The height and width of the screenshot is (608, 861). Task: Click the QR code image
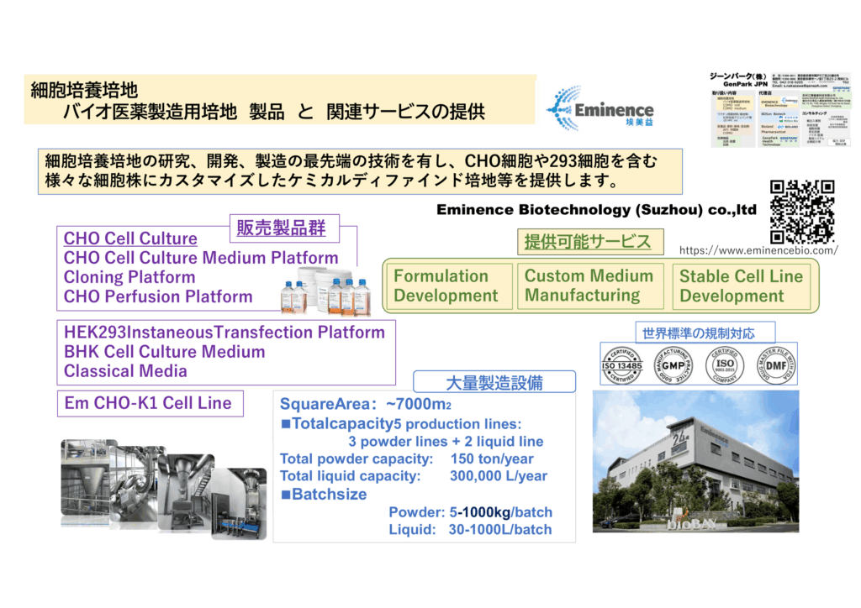802,212
